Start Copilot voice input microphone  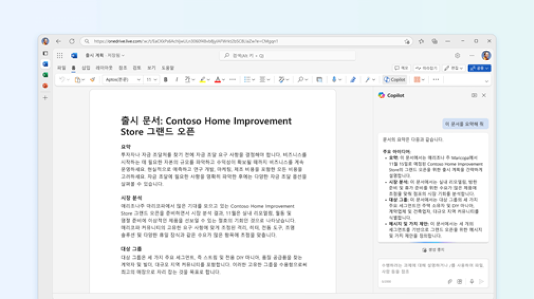tap(472, 282)
